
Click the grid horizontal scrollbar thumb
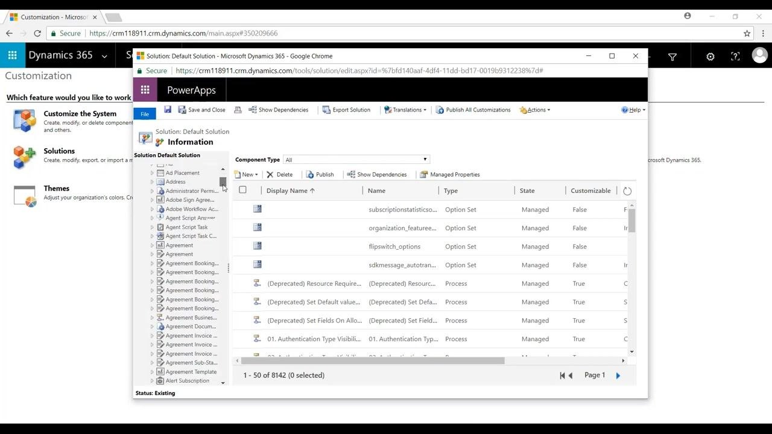pyautogui.click(x=373, y=360)
